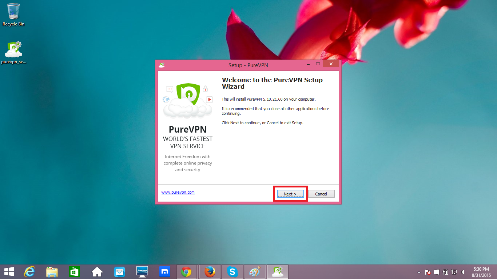Switch to Google Chrome in the taskbar
The height and width of the screenshot is (279, 497).
point(187,272)
